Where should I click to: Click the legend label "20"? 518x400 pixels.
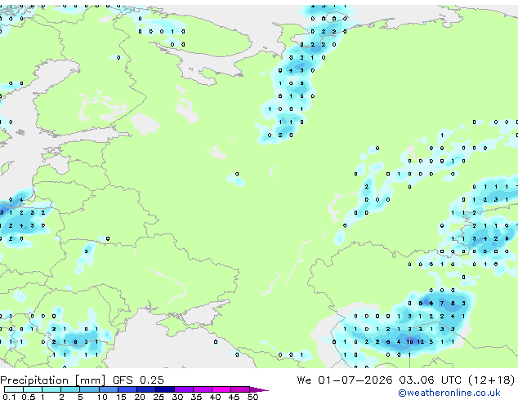(x=140, y=397)
